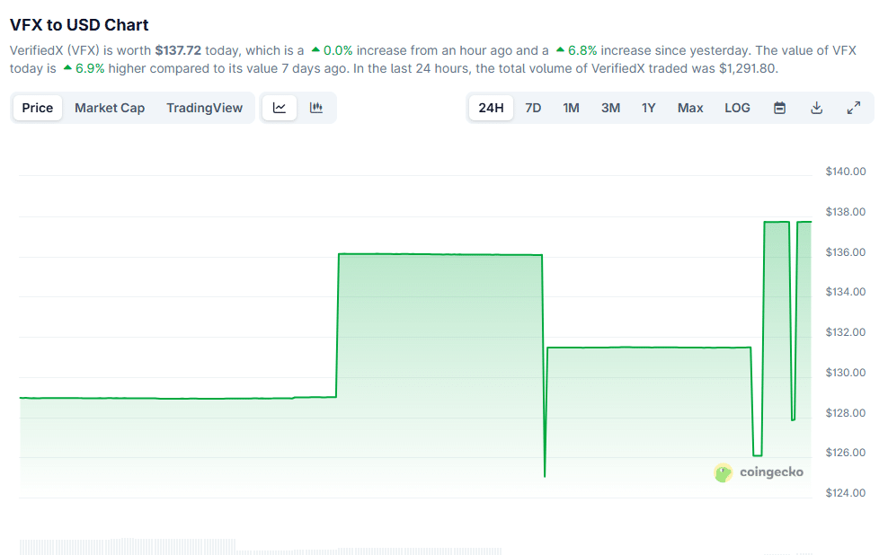Click the green up arrow beside 6.8%

[563, 50]
